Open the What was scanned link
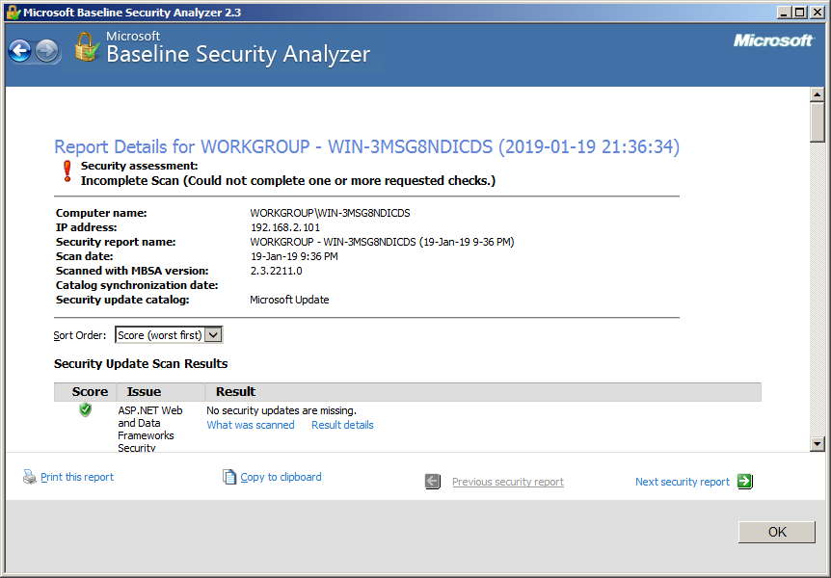 [x=251, y=425]
